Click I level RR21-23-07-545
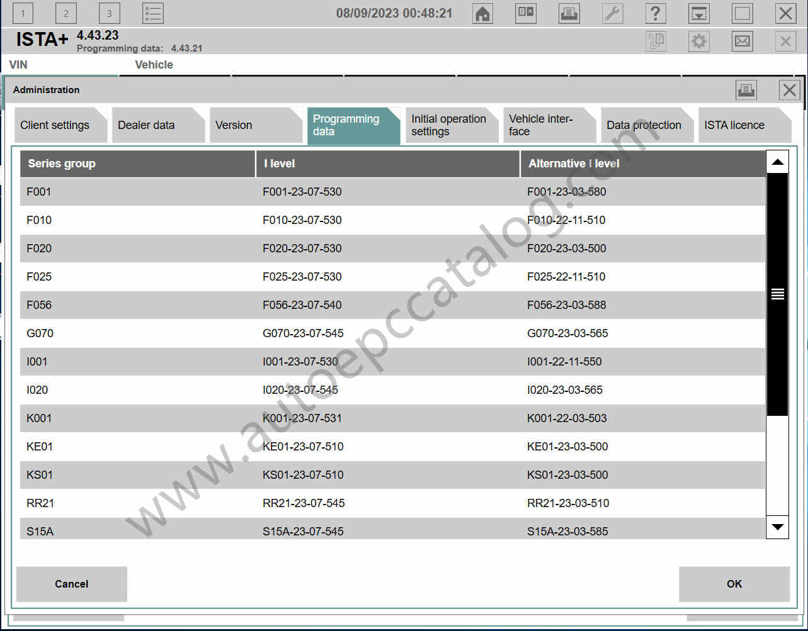 pos(304,503)
